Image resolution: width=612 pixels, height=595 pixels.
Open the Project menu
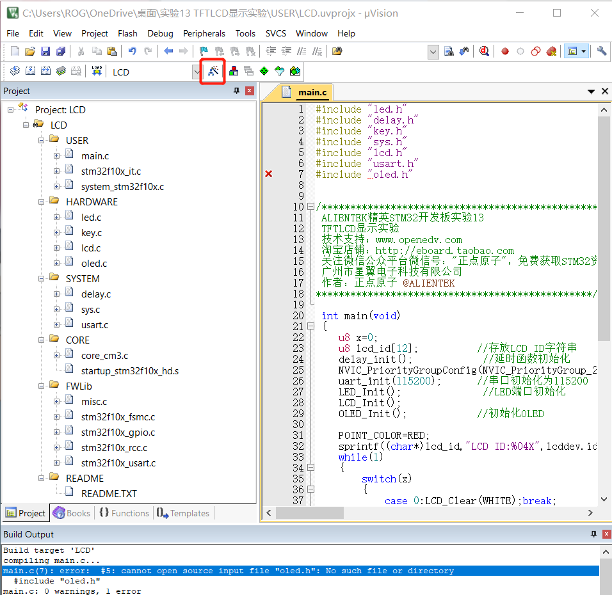95,33
